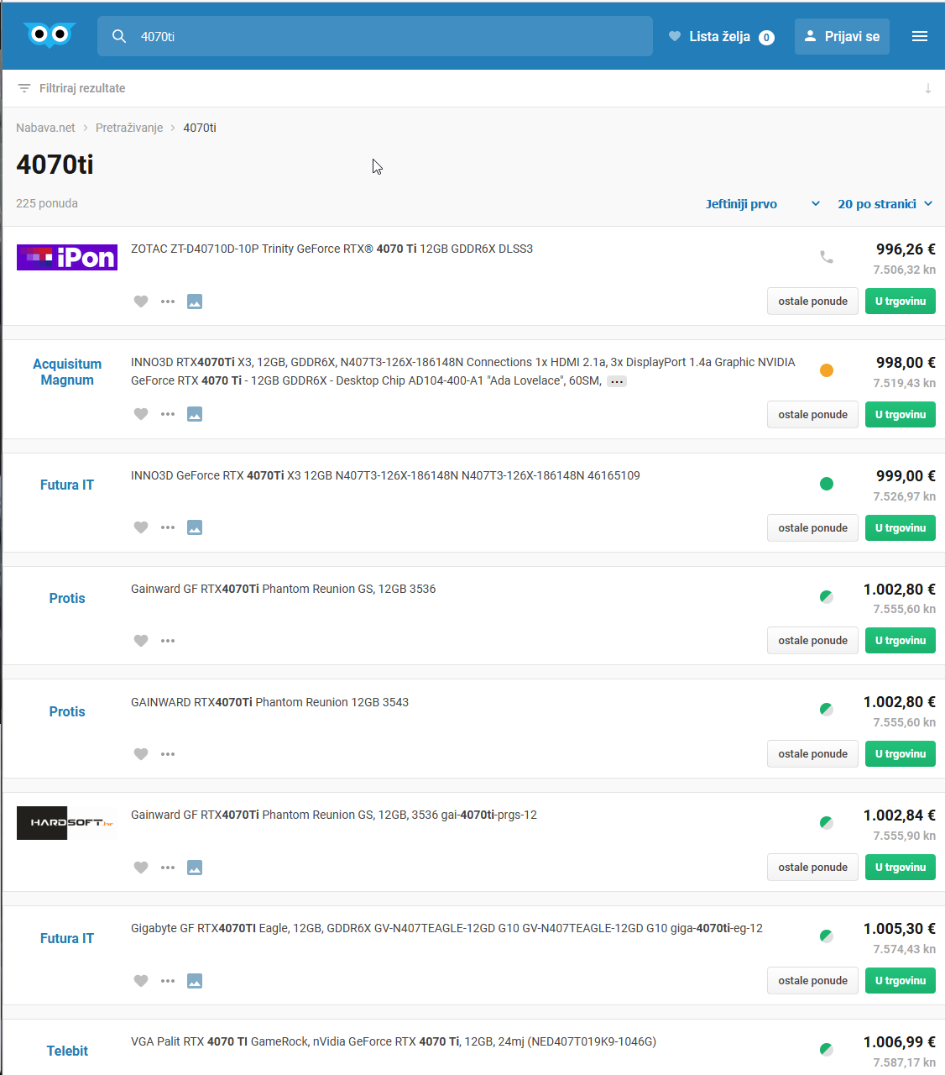The image size is (945, 1075).
Task: Click the Hardsoft store logo
Action: (x=67, y=823)
